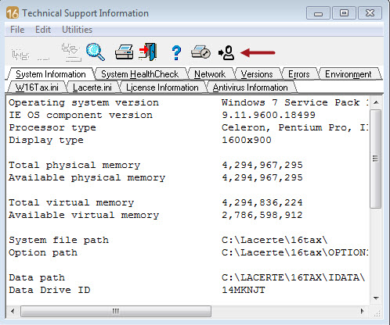This screenshot has height=325, width=390.
Task: Click system file path C:\Lacerte\16tax\
Action: [x=275, y=240]
